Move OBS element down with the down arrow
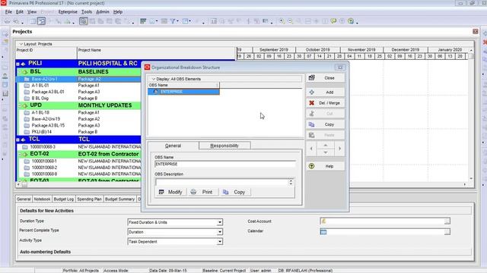The width and height of the screenshot is (487, 273). [x=325, y=152]
